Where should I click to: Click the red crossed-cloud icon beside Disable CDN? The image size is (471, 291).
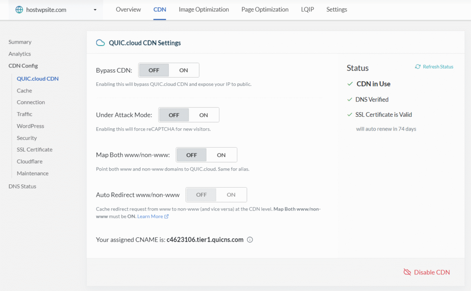click(x=408, y=272)
